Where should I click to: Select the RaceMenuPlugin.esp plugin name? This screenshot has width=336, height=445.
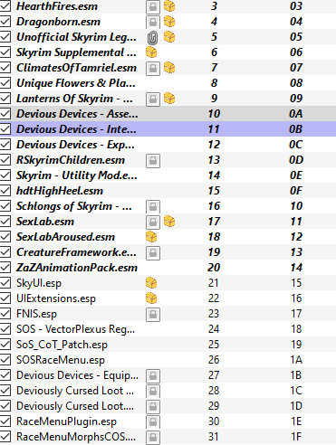click(66, 421)
